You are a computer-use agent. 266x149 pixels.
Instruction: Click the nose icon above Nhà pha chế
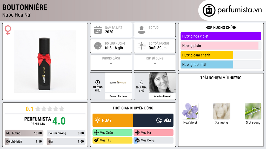tap(141, 82)
